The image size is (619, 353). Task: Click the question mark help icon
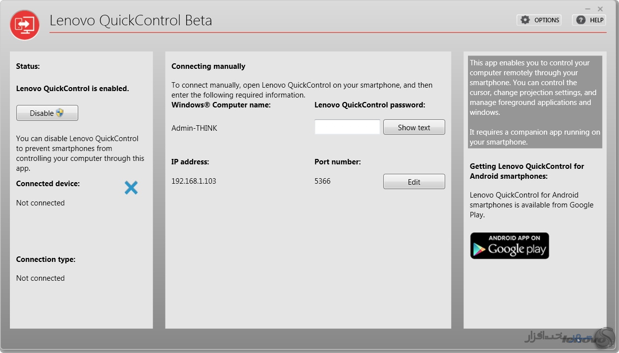[x=581, y=20]
